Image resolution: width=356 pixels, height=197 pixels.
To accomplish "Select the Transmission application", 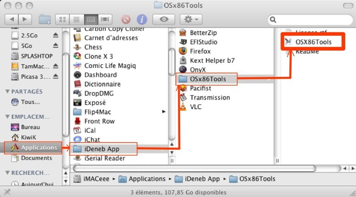I will (204, 98).
